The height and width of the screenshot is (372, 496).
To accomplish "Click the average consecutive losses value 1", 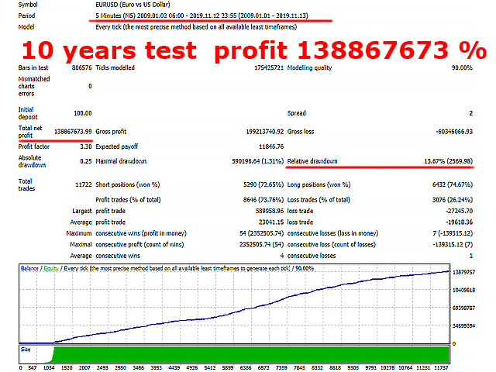I will [x=470, y=256].
